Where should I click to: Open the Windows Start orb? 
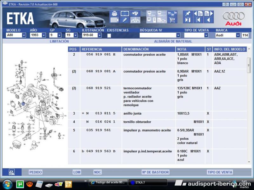7,184
